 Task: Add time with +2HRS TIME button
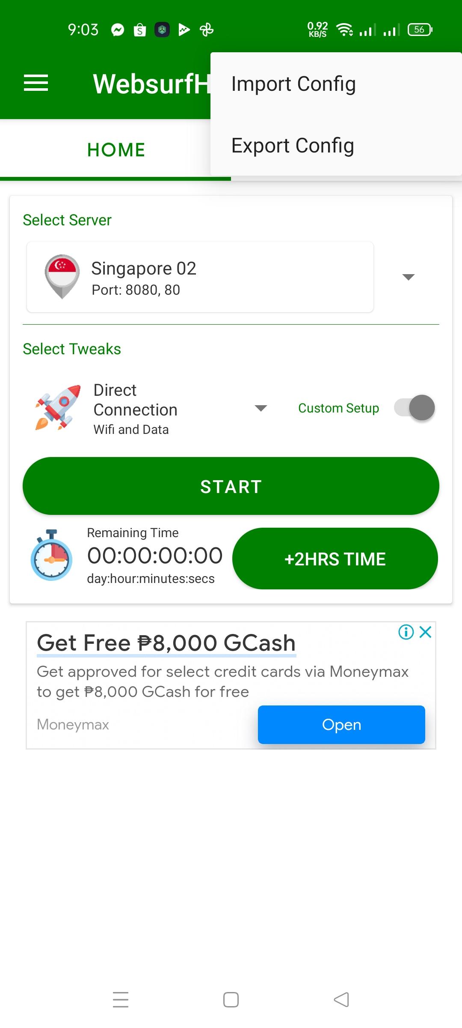(335, 559)
